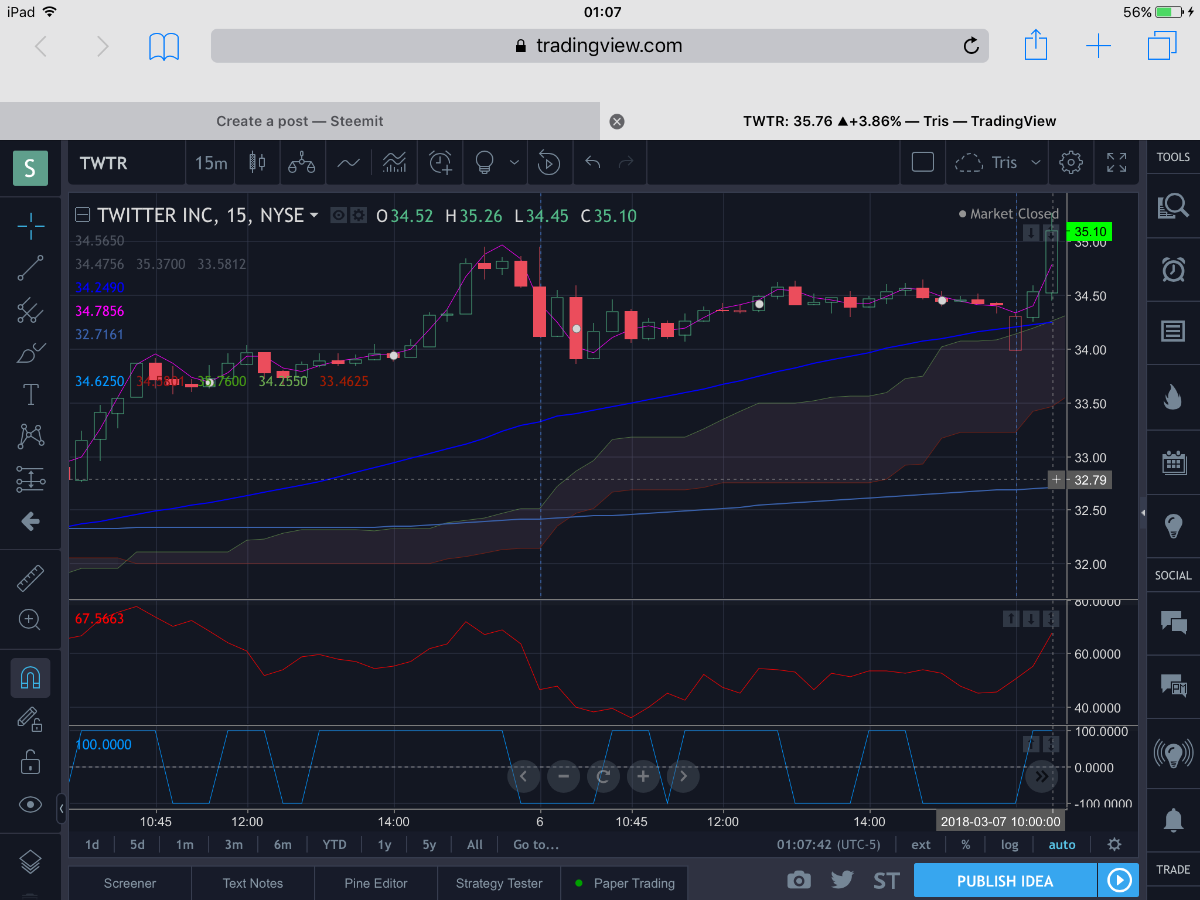Open the Strategy Tester tab

pos(499,882)
